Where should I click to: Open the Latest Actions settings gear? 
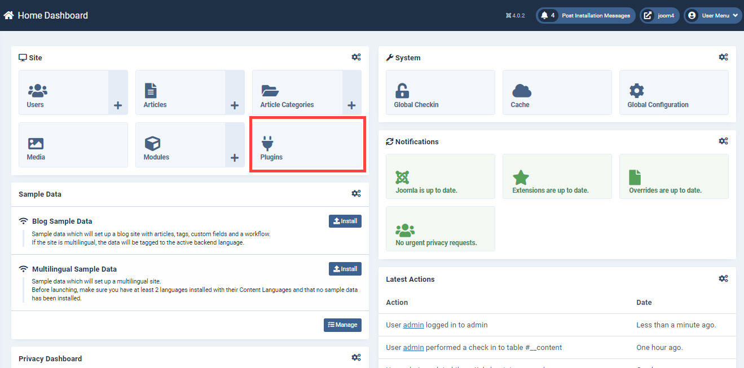pyautogui.click(x=723, y=279)
